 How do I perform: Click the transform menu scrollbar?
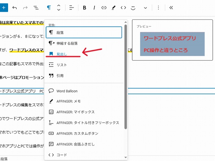pos(126,77)
